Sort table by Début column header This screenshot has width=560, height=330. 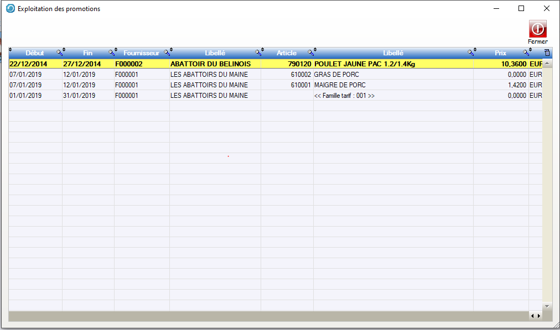[x=34, y=53]
